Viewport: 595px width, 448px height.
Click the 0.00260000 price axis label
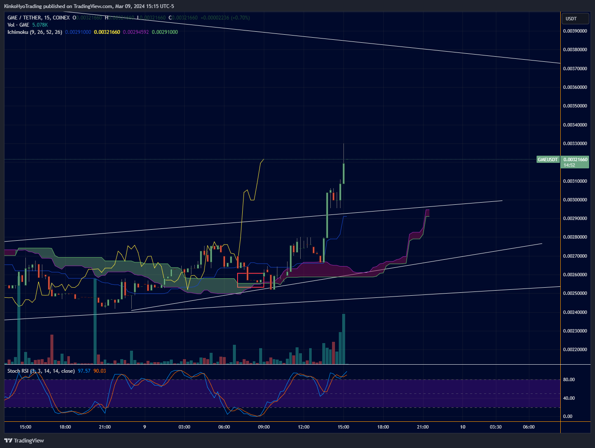coord(575,275)
